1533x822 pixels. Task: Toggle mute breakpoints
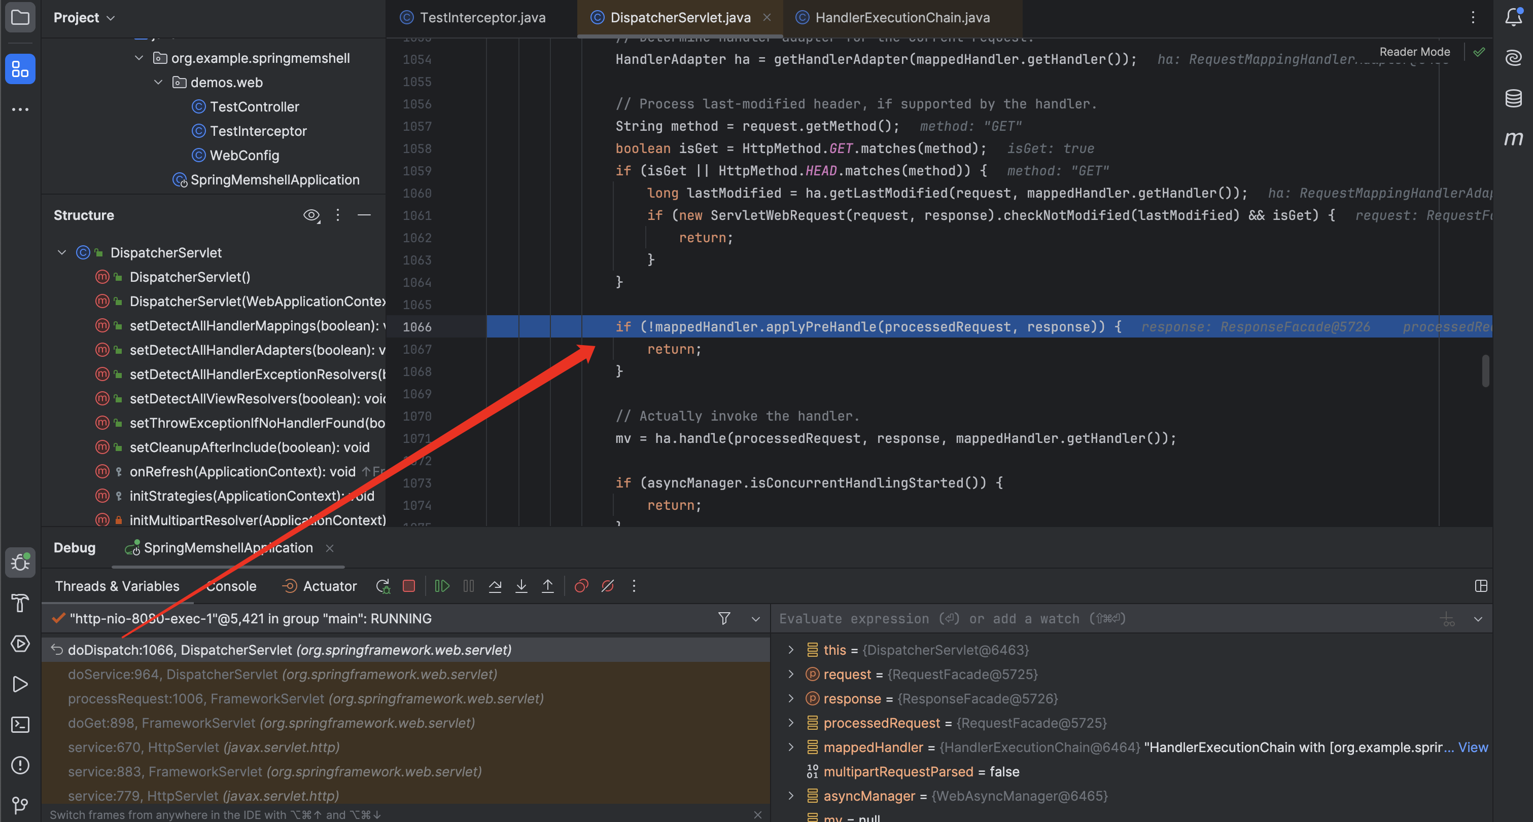pyautogui.click(x=608, y=586)
